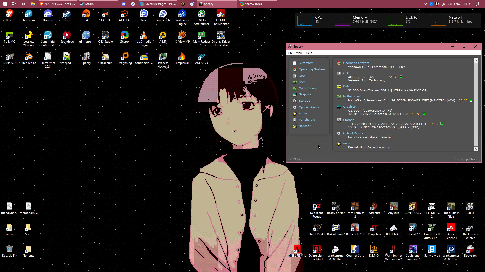The image size is (485, 272).
Task: Open Optical Drives section in sidebar
Action: [309, 107]
